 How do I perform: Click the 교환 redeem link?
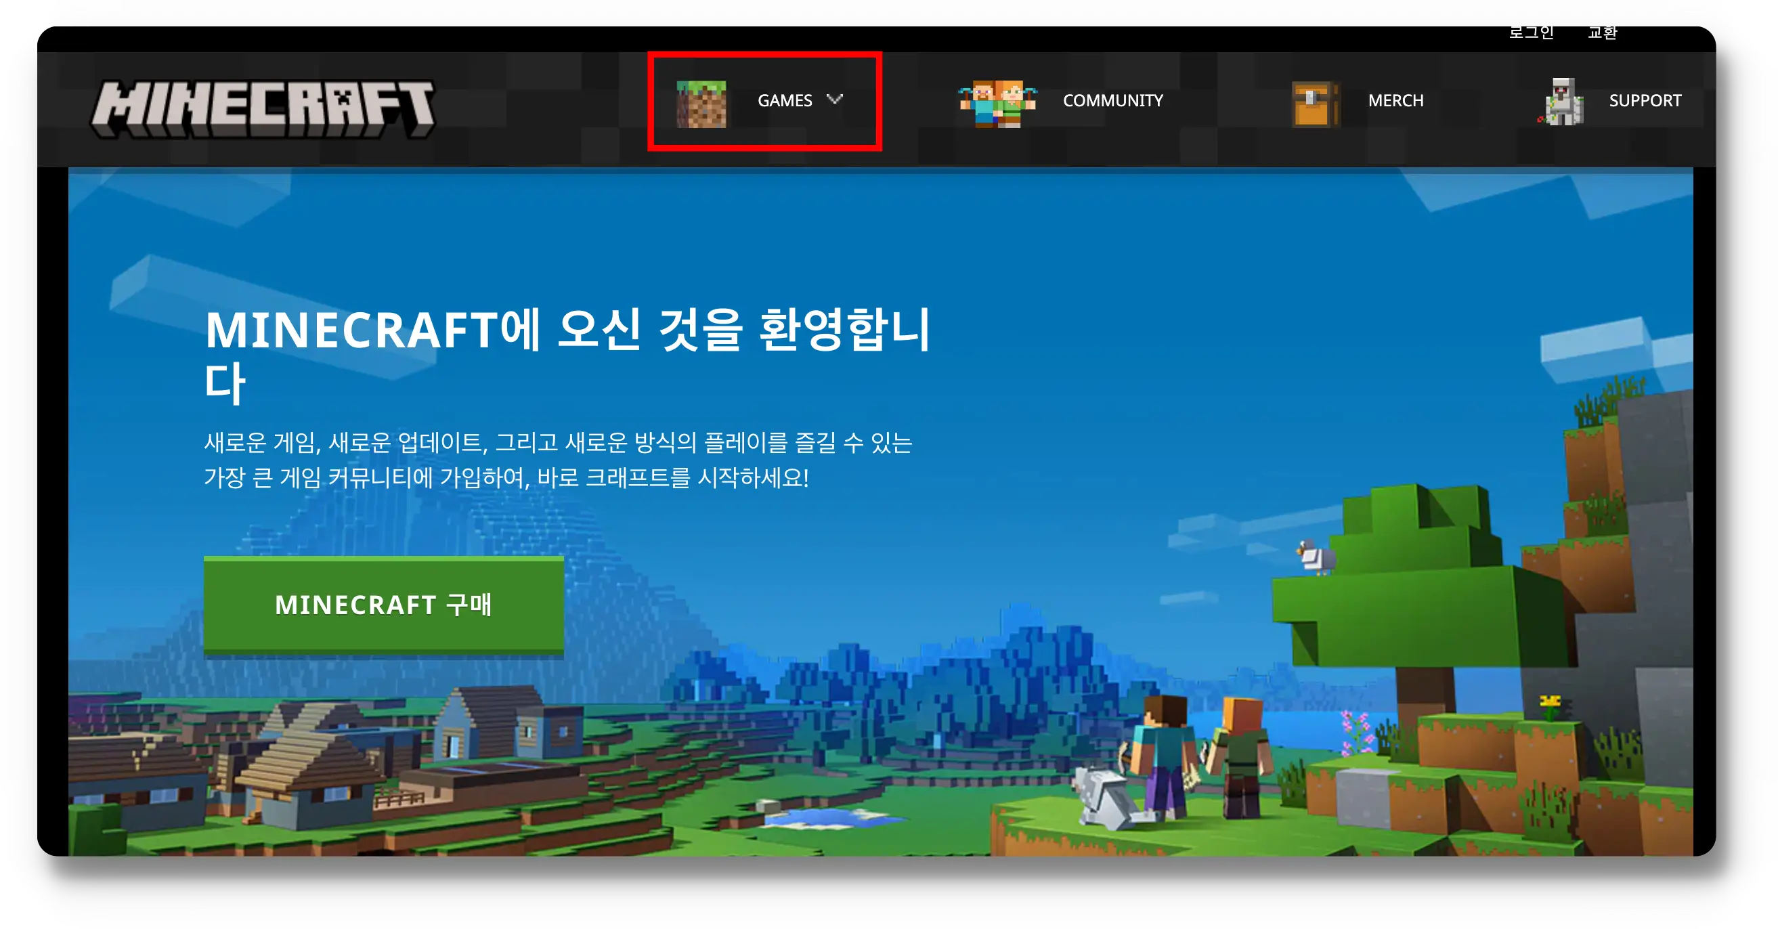coord(1602,33)
